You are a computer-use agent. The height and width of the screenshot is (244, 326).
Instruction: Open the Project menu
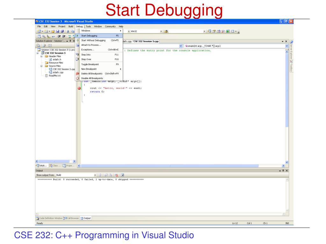coord(62,26)
